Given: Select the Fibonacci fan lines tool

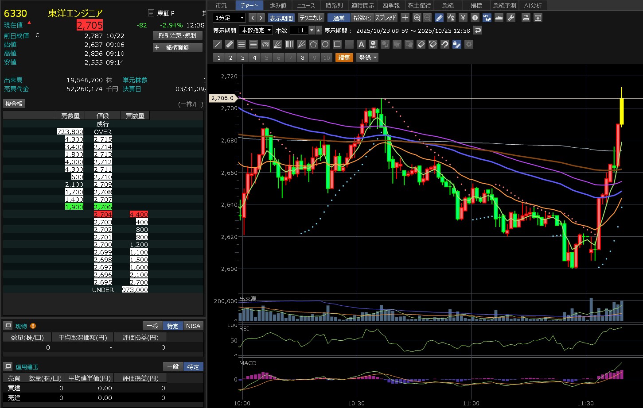Looking at the screenshot, I should click(277, 44).
